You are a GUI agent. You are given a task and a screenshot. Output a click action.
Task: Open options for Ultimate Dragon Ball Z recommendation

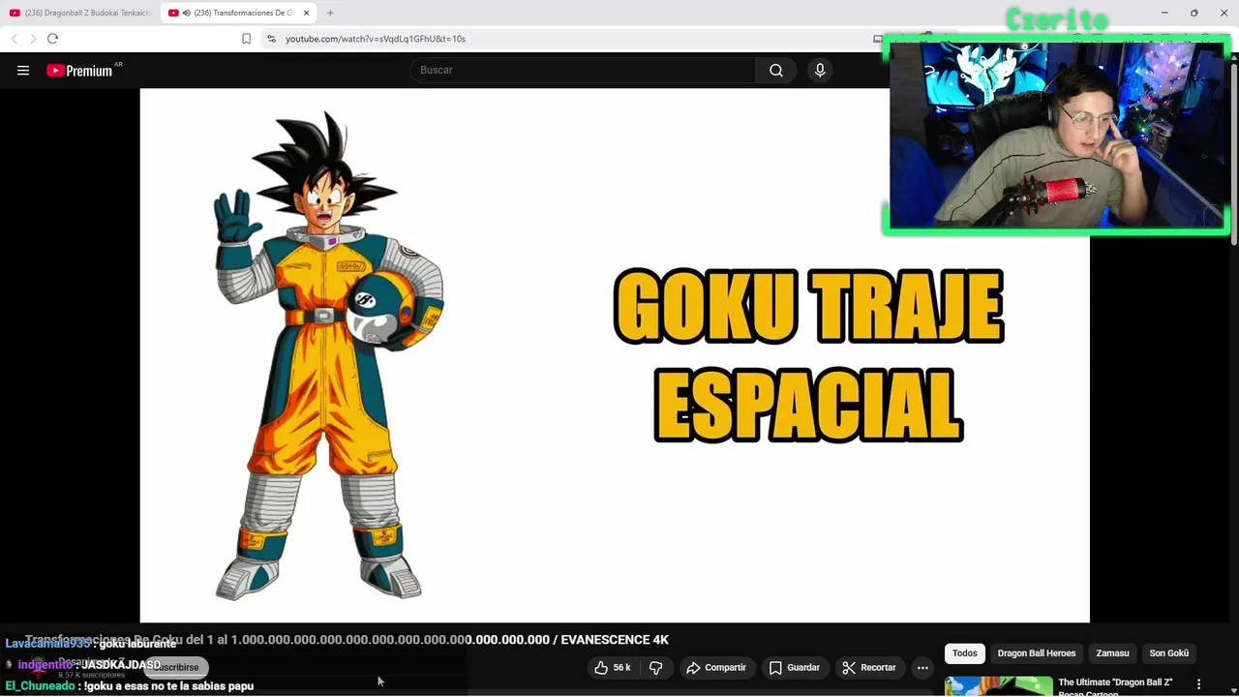[1198, 684]
